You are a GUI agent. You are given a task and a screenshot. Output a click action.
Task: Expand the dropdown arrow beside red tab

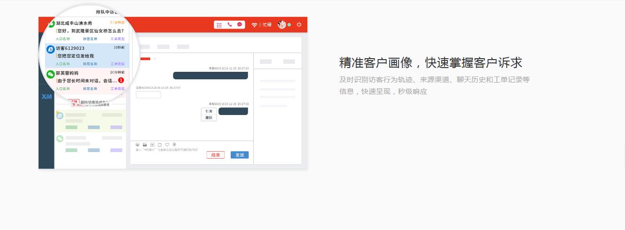[x=155, y=59]
